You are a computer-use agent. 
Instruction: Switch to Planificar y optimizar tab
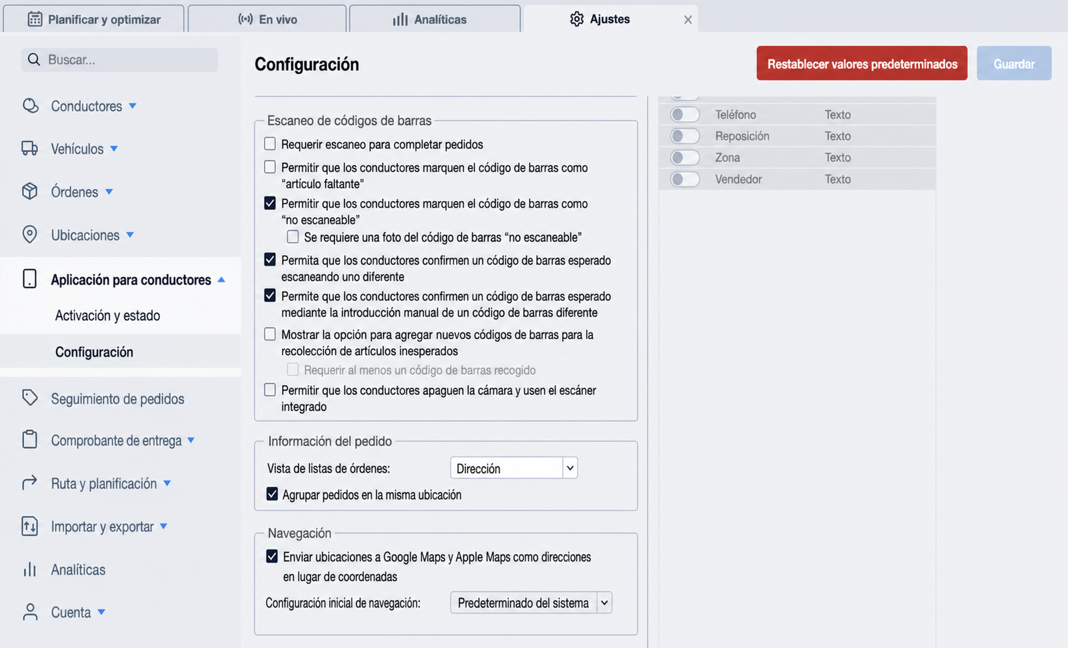(94, 19)
